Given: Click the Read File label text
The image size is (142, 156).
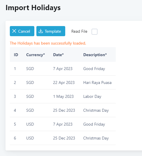Looking at the screenshot, I should coord(79,31).
